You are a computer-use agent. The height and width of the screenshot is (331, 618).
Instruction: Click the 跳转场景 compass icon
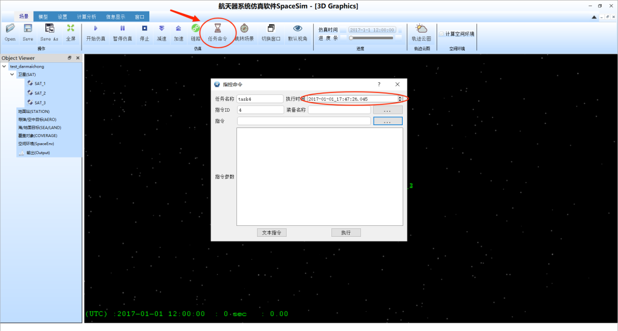click(244, 28)
